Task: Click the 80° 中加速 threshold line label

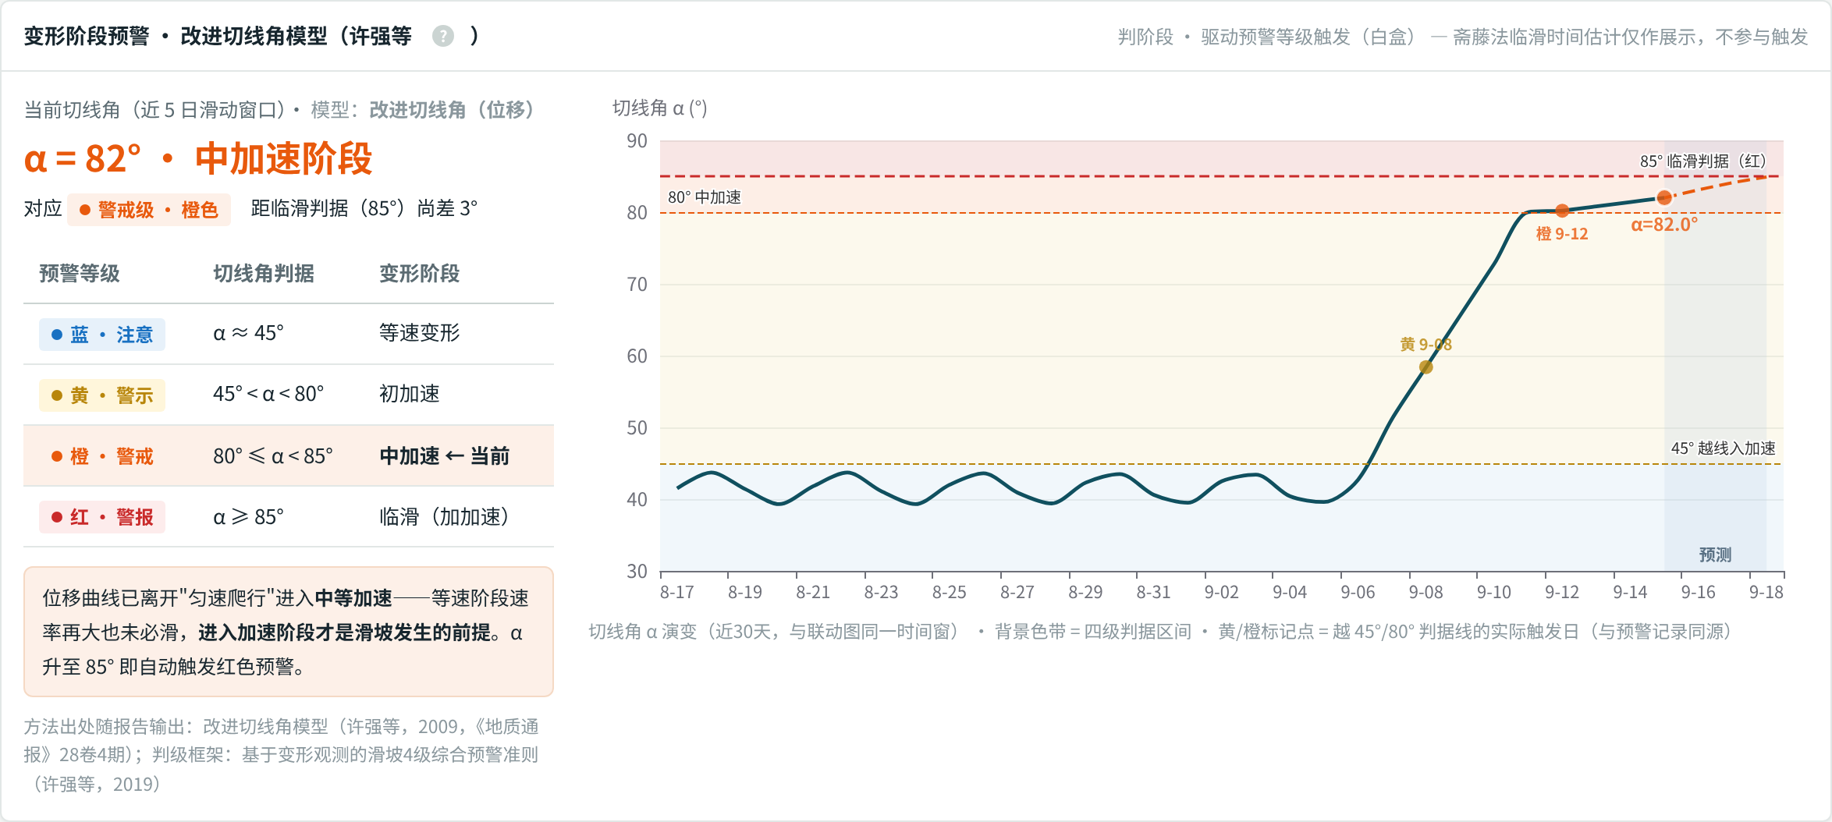Action: [x=705, y=197]
